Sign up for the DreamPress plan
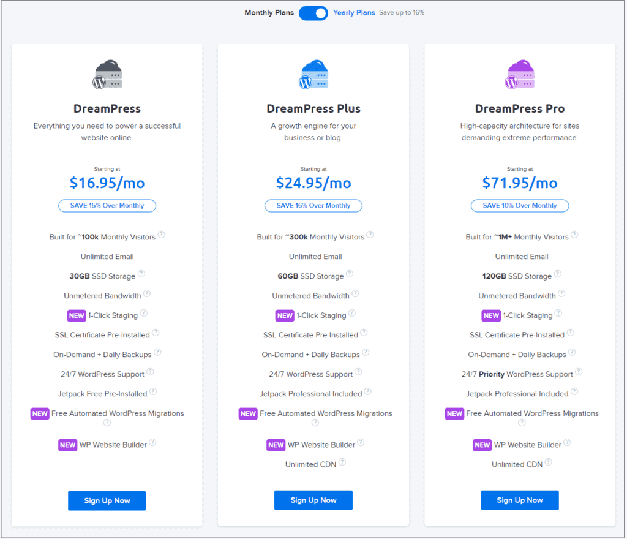 [107, 500]
